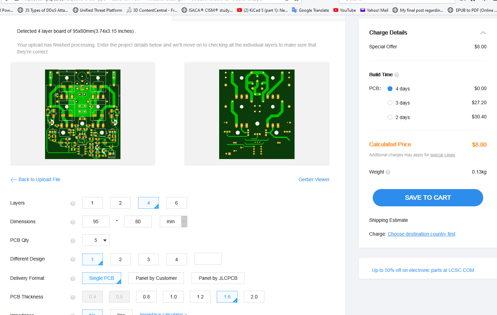497x315 pixels.
Task: Choose 2 layers option
Action: 120,203
